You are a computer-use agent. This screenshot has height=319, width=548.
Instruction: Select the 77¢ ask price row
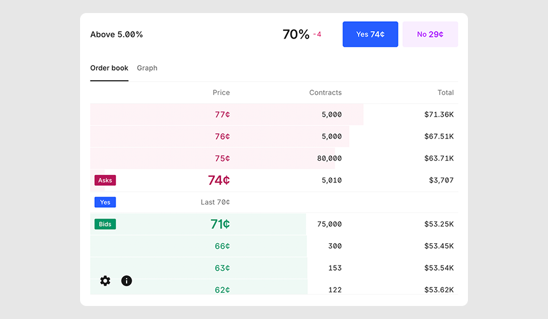[x=222, y=115]
